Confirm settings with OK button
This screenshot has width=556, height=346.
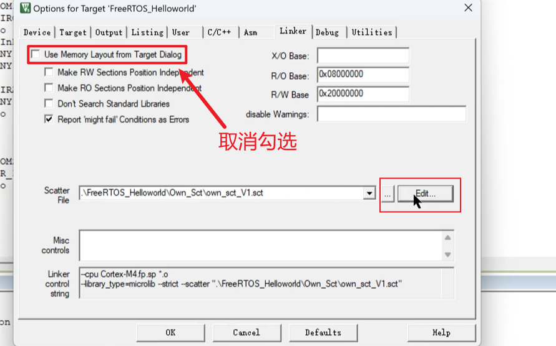point(170,333)
